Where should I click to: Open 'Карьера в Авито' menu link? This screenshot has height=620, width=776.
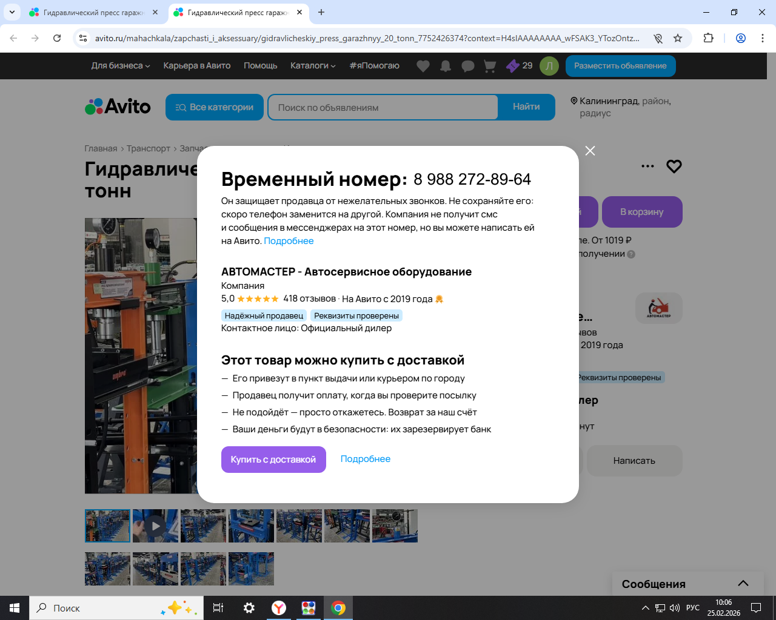pyautogui.click(x=197, y=65)
